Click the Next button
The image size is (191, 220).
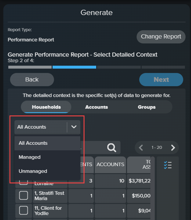[x=161, y=80]
